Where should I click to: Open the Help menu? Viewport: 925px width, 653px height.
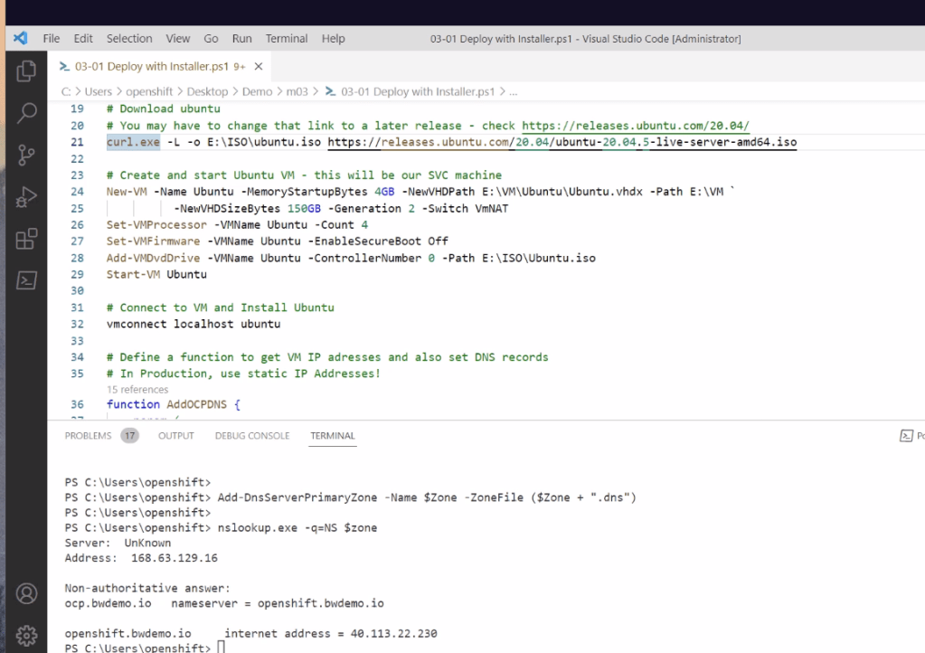(x=334, y=38)
